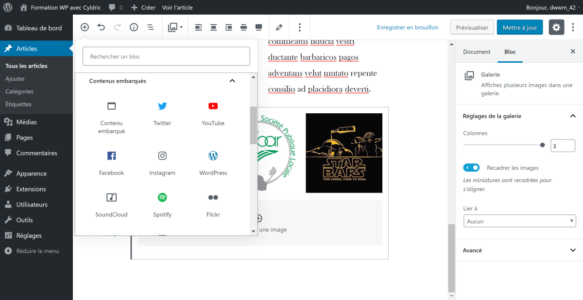
Task: Insert Twitter embed block
Action: (162, 115)
